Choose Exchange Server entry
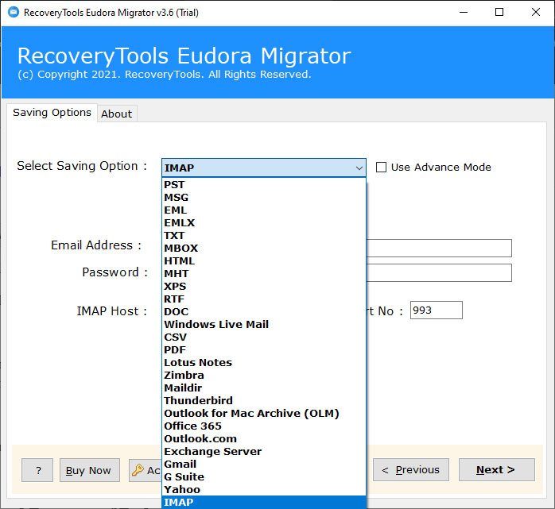 (x=264, y=452)
